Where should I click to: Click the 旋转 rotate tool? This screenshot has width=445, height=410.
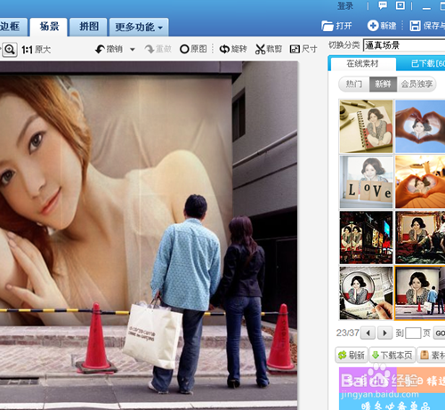click(x=233, y=49)
